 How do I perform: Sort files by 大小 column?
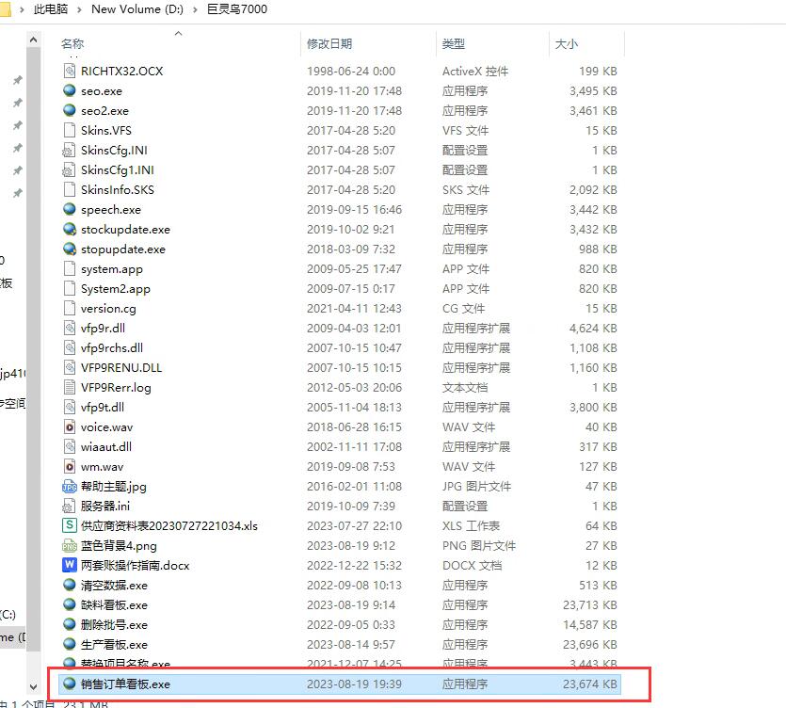[x=567, y=44]
